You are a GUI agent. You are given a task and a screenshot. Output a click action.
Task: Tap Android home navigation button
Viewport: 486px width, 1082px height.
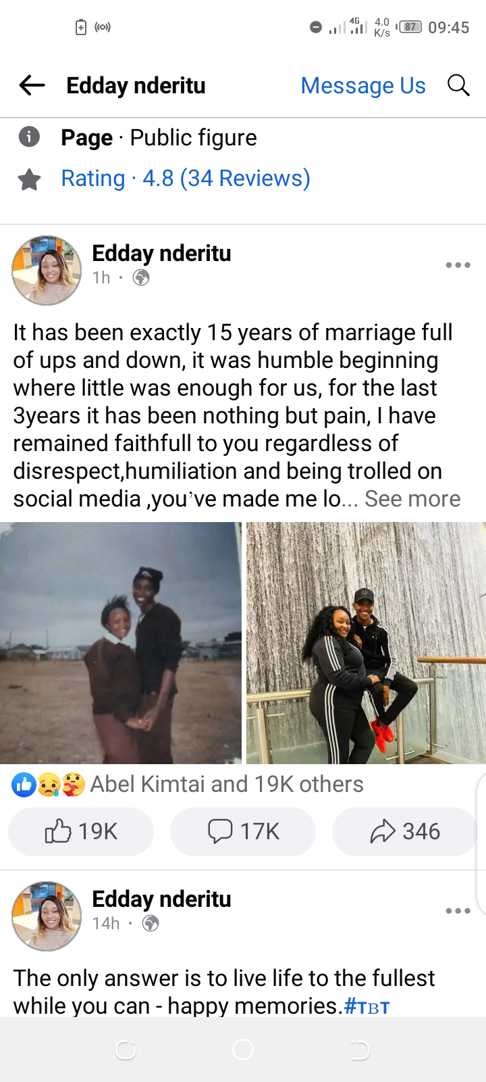point(243,1050)
